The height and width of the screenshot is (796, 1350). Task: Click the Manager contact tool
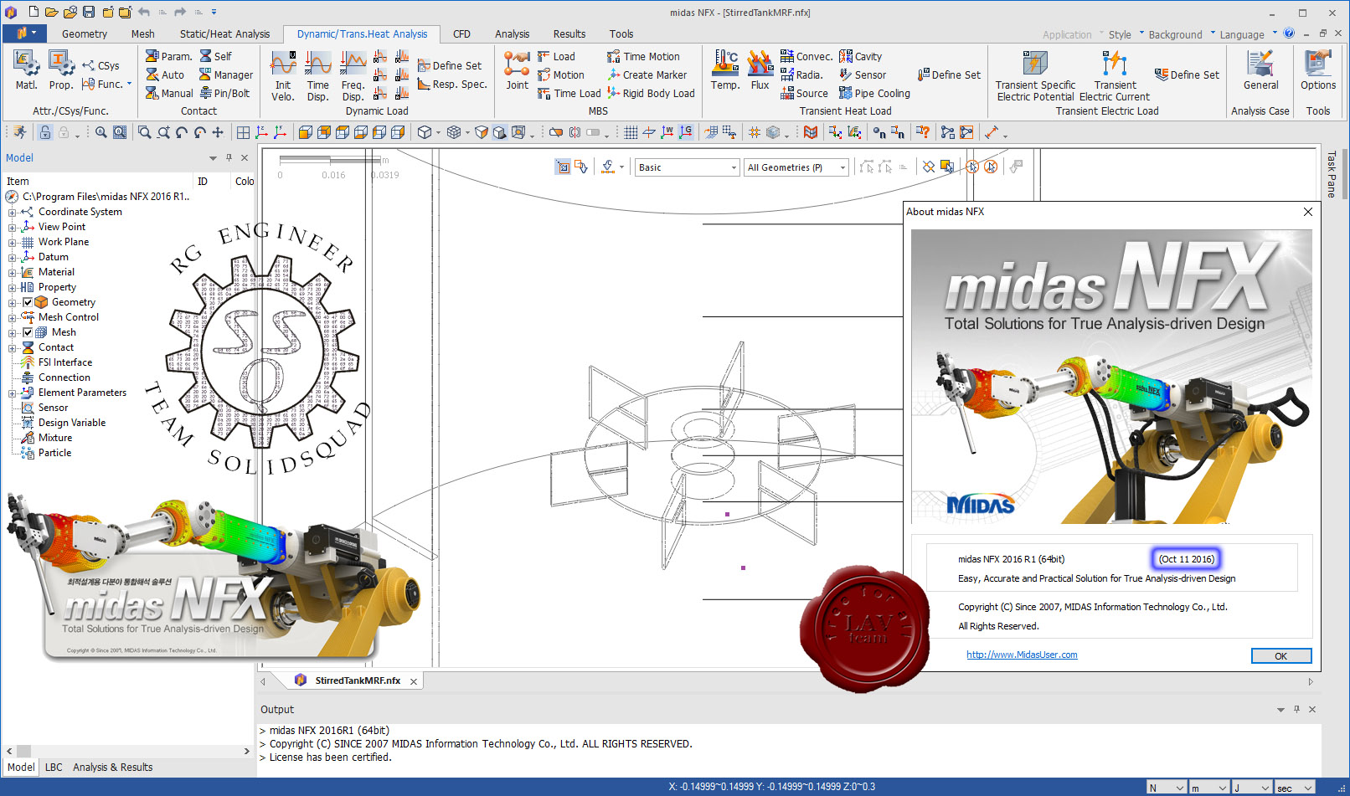tap(226, 74)
